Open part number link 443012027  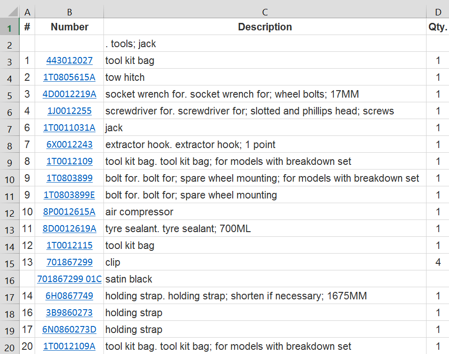(x=69, y=61)
